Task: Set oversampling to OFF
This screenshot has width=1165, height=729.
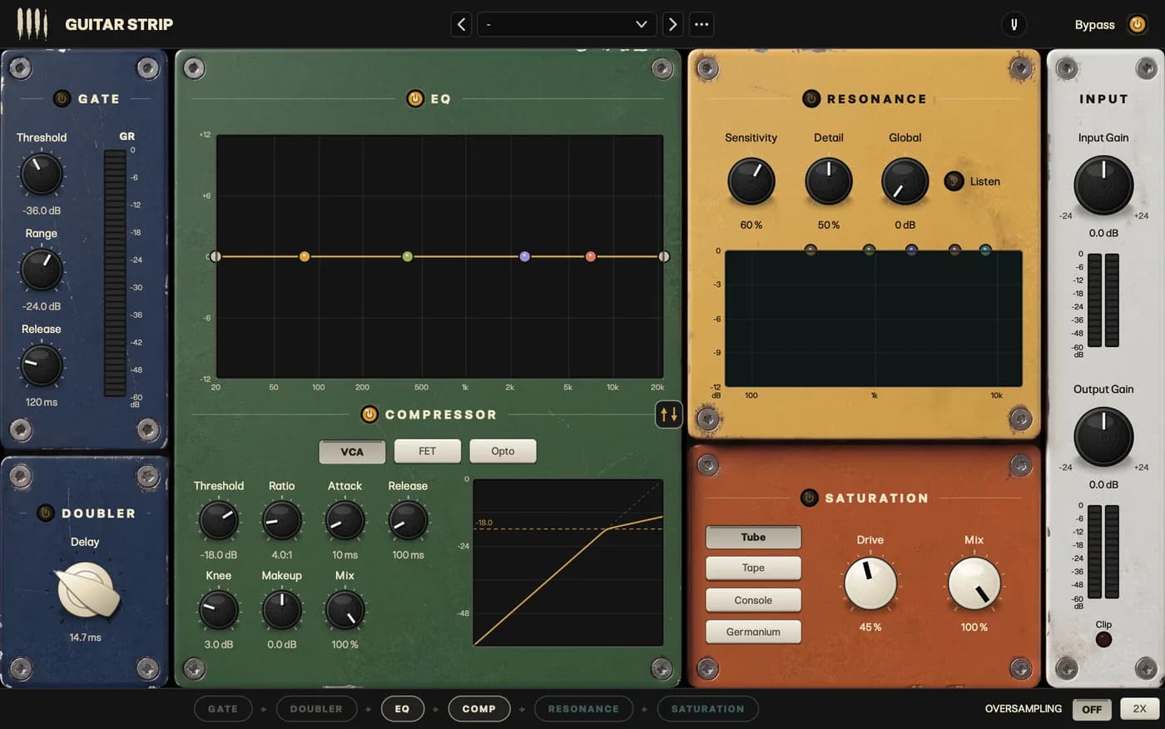Action: coord(1092,709)
